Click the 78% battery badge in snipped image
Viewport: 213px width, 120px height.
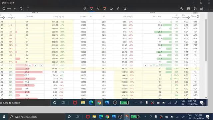point(124,103)
